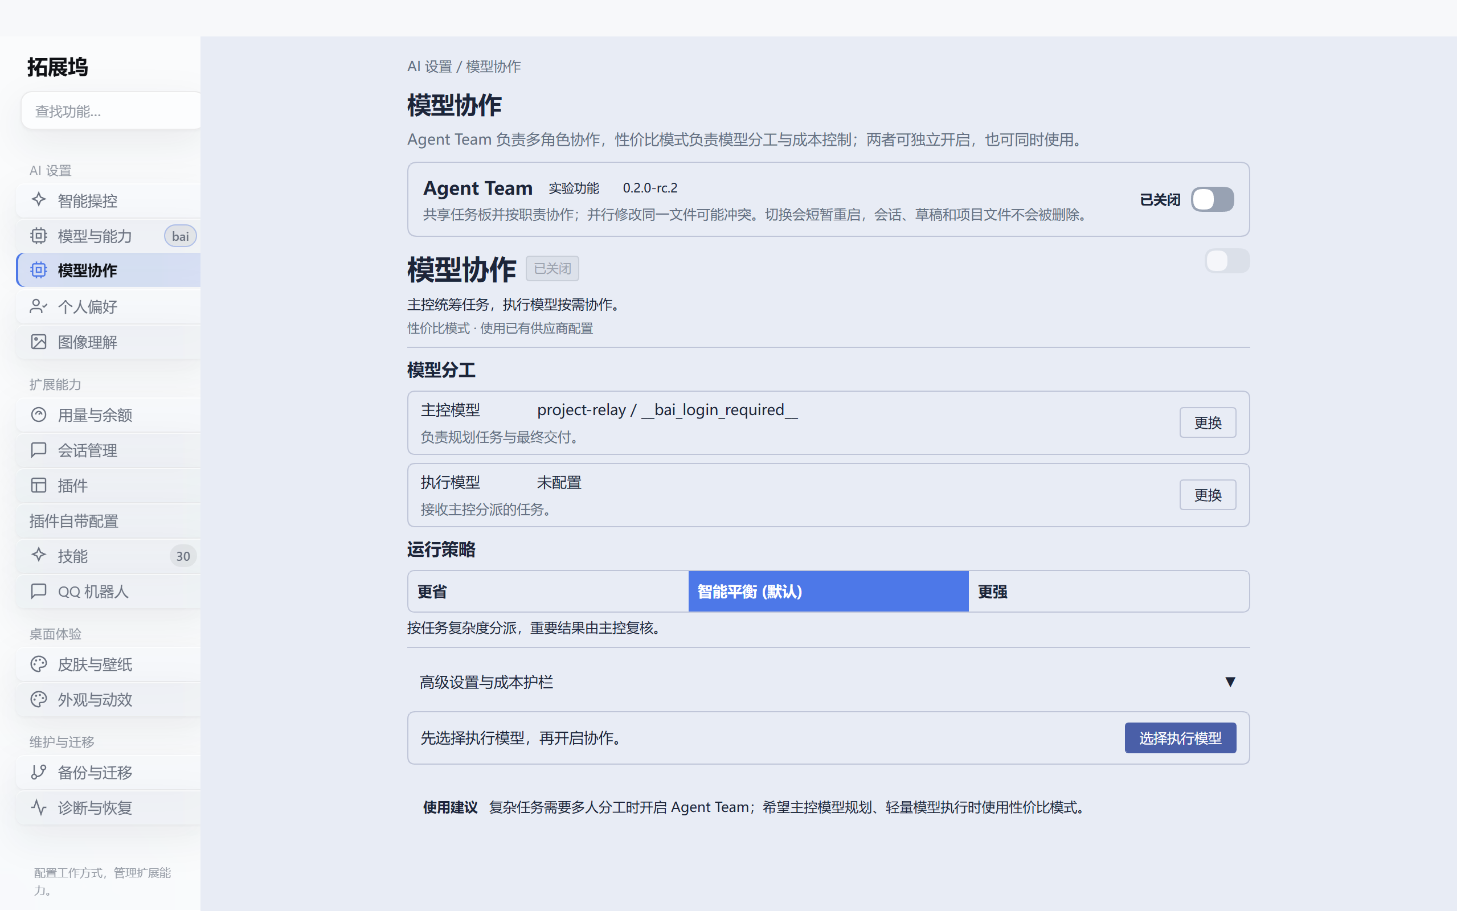Image resolution: width=1457 pixels, height=911 pixels.
Task: Click the chat bubble icon beside QQ 机器人
Action: point(39,591)
